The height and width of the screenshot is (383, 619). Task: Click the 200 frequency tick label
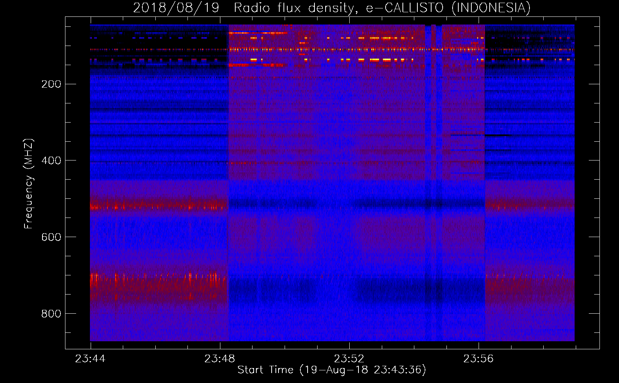[51, 84]
